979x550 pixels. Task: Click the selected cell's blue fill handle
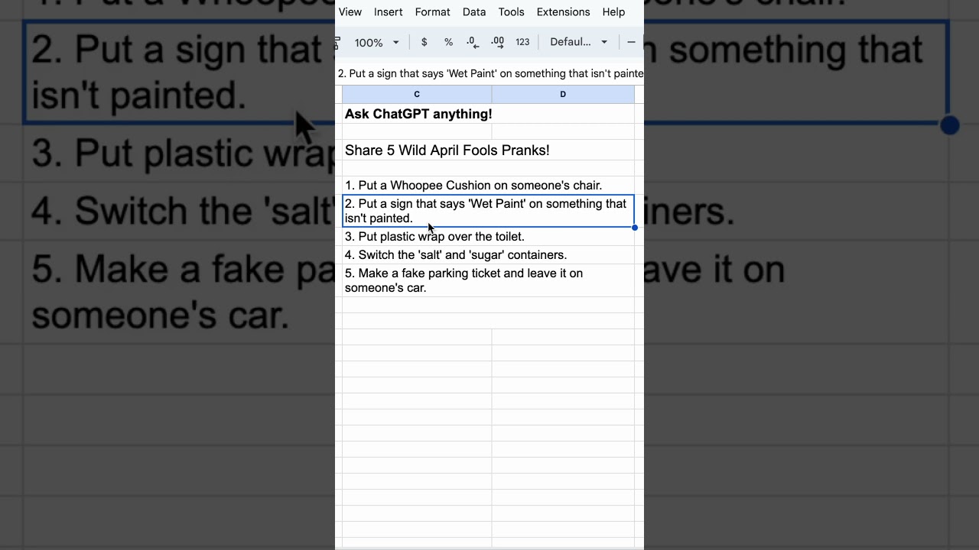(635, 228)
